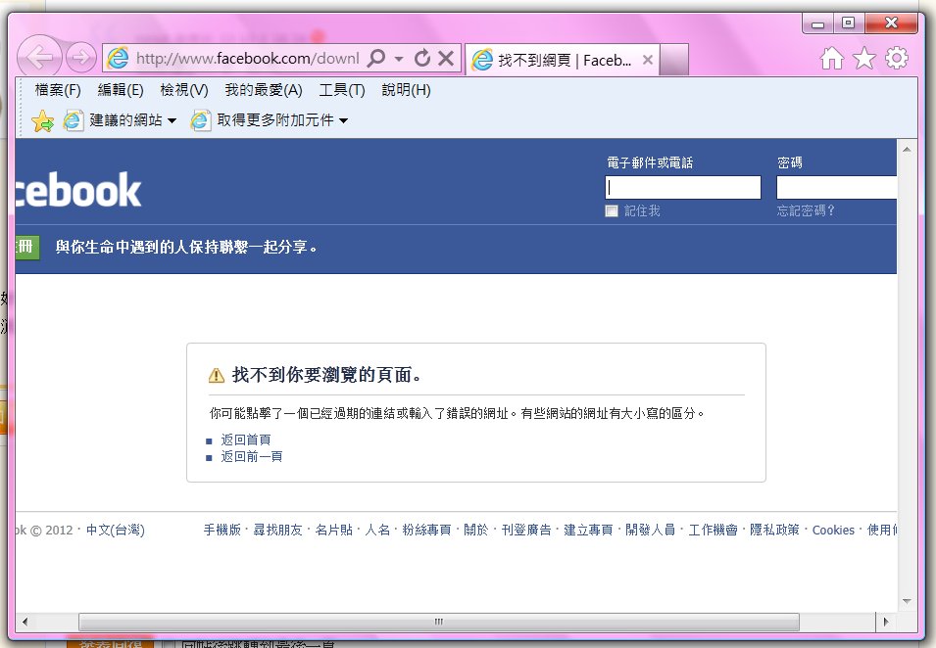Click the 尋找朋友 footer link

[277, 530]
